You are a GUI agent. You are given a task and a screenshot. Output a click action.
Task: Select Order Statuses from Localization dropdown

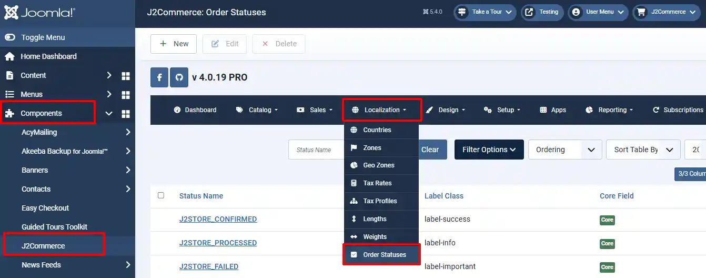[381, 255]
